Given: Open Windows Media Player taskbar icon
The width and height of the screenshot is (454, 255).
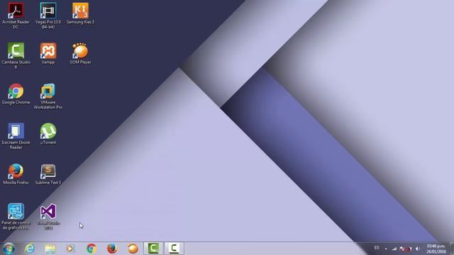Looking at the screenshot, I should coord(70,249).
